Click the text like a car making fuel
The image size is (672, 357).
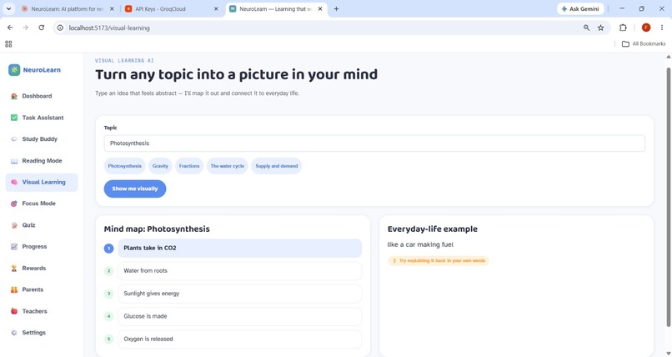420,244
